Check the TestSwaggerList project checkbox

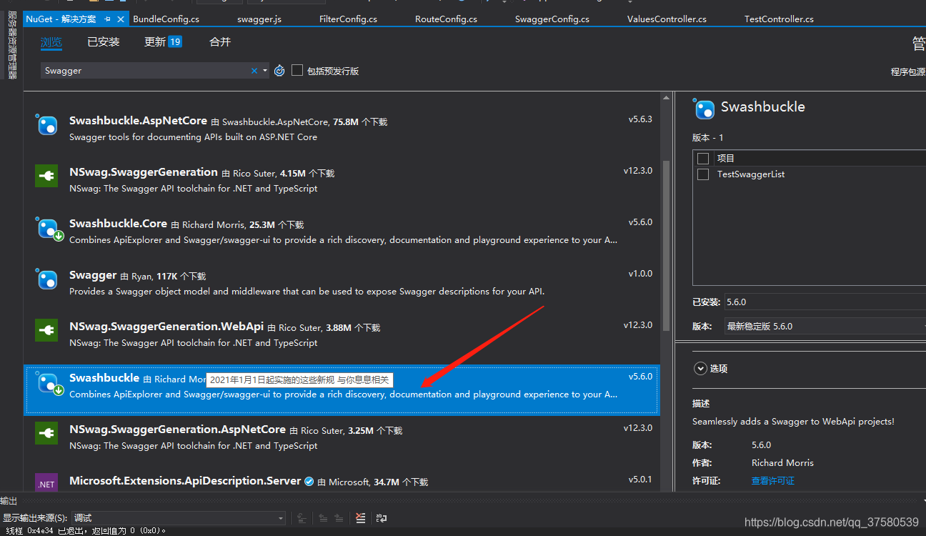pos(703,174)
